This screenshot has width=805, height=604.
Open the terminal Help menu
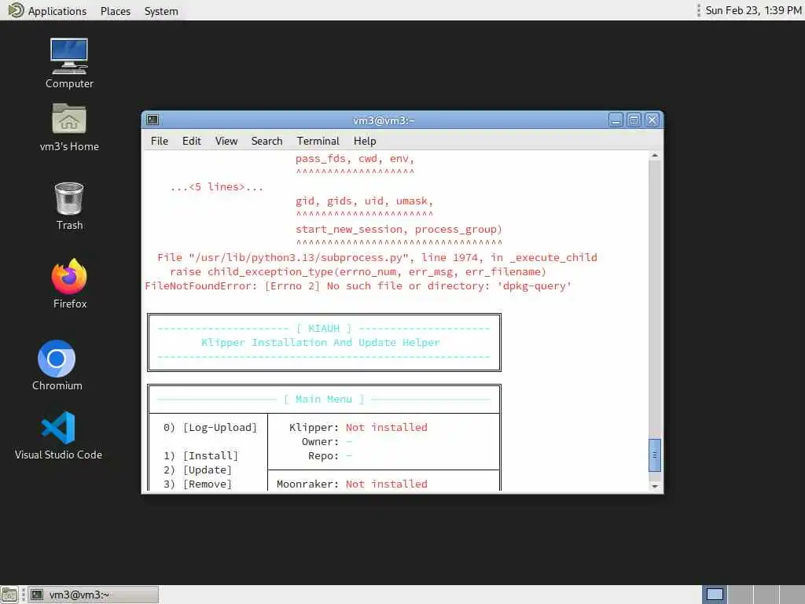pyautogui.click(x=365, y=141)
